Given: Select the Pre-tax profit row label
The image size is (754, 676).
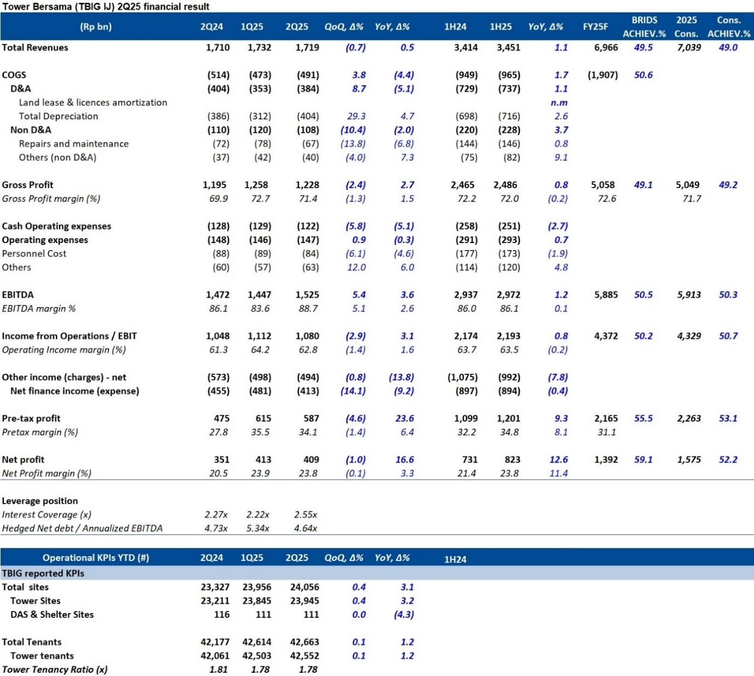Looking at the screenshot, I should pos(31,419).
